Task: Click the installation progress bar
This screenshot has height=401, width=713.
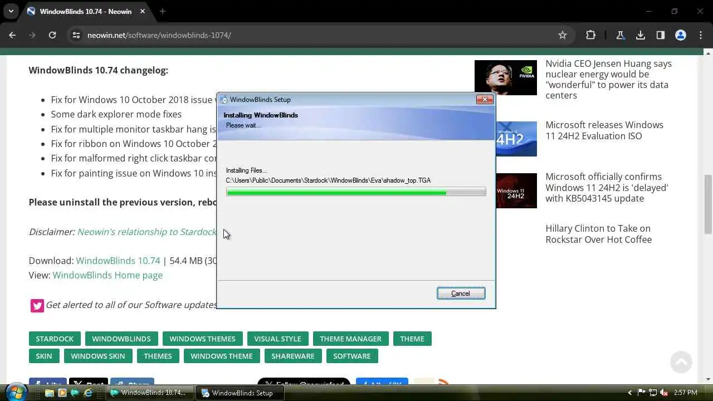Action: 356,192
